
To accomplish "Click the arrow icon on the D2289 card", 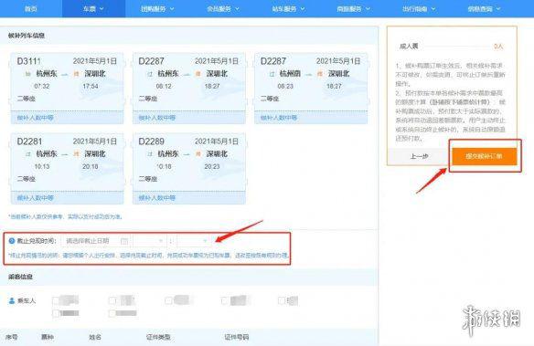I will (187, 154).
